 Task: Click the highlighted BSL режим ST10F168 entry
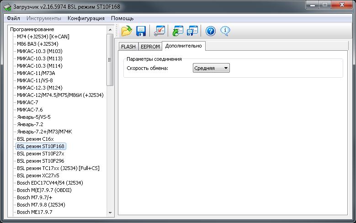coord(41,146)
